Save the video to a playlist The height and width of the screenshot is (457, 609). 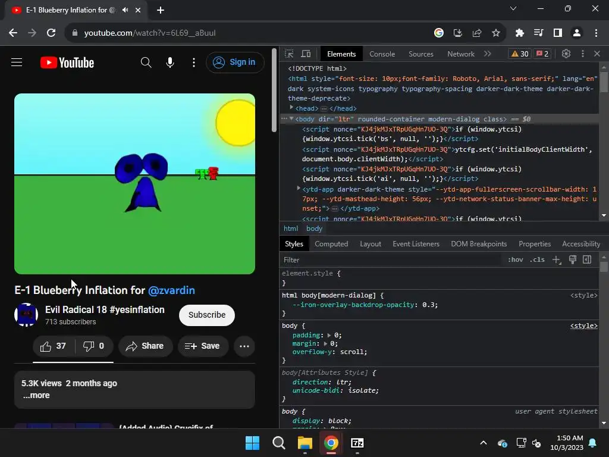pos(203,346)
